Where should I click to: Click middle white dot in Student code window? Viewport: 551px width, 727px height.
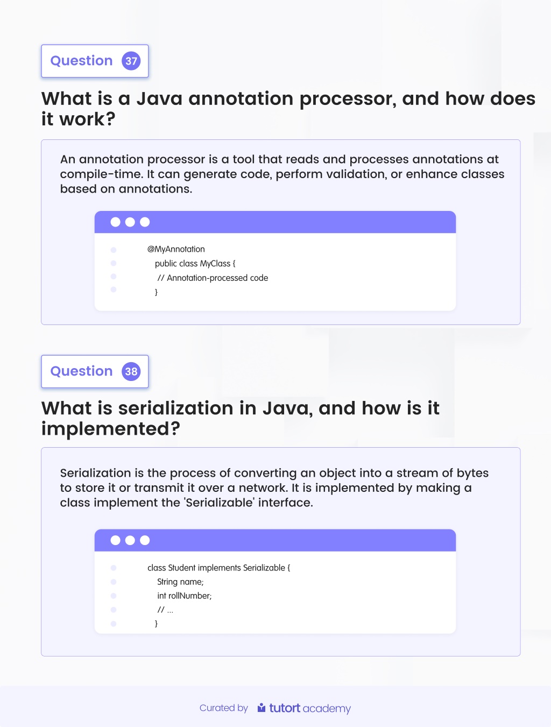coord(130,540)
